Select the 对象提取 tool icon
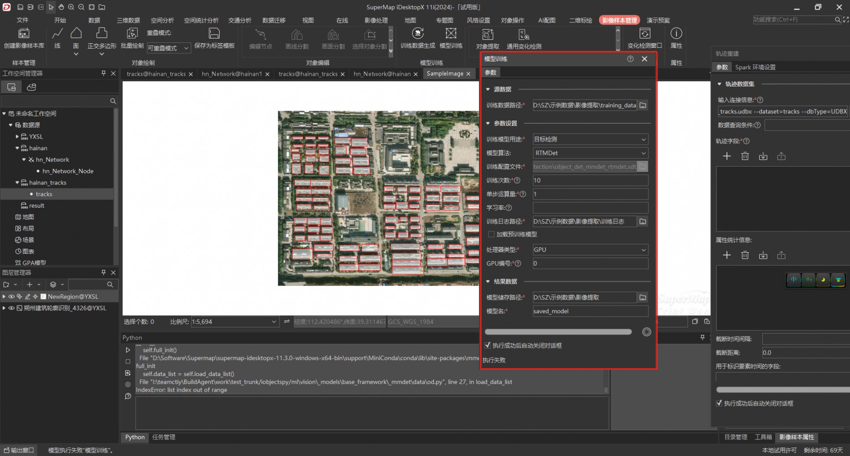 coord(488,34)
